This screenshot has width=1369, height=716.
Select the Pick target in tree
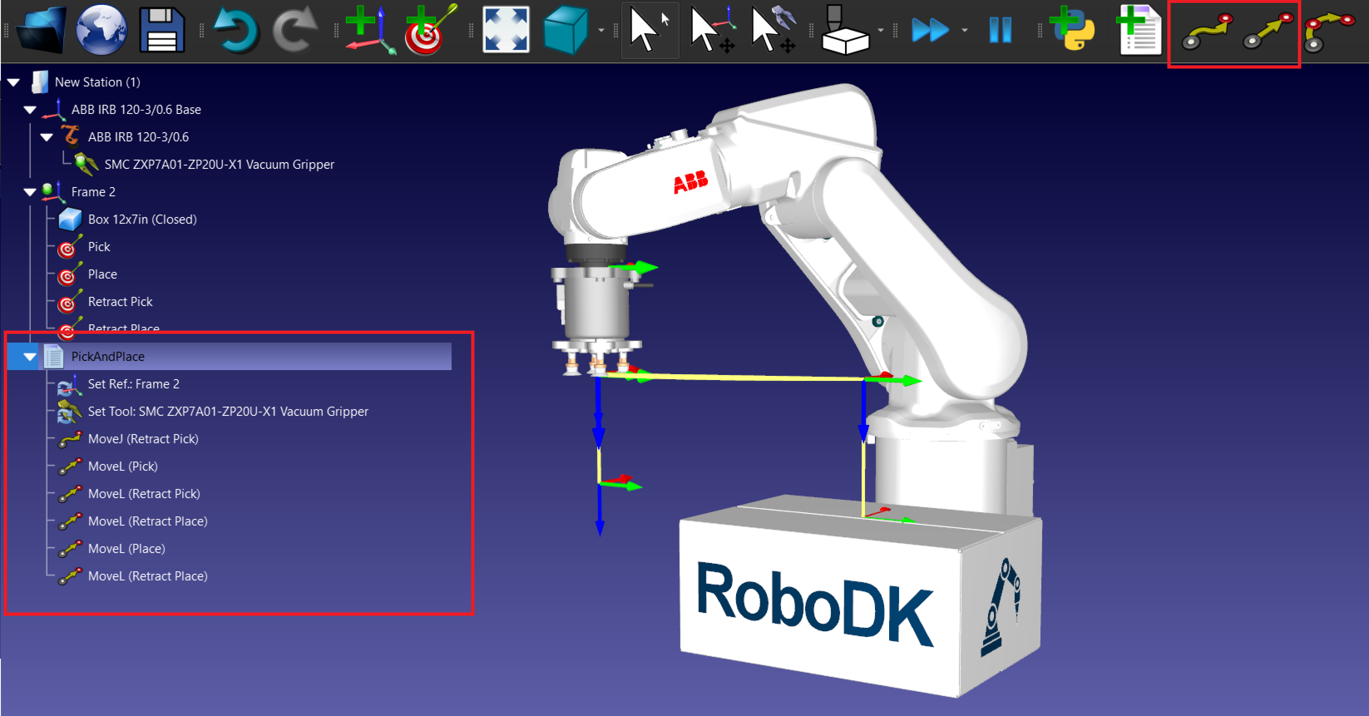pos(99,247)
